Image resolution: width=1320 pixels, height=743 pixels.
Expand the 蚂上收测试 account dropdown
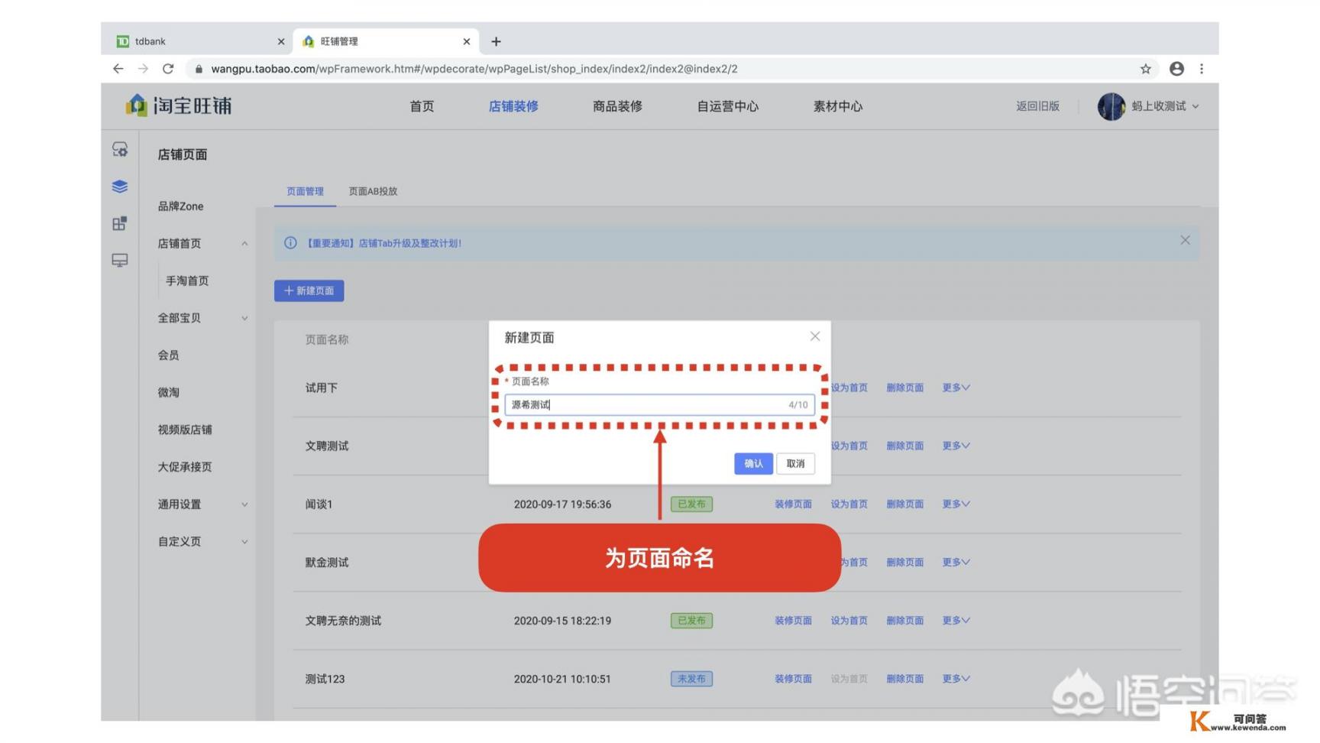pyautogui.click(x=1195, y=106)
